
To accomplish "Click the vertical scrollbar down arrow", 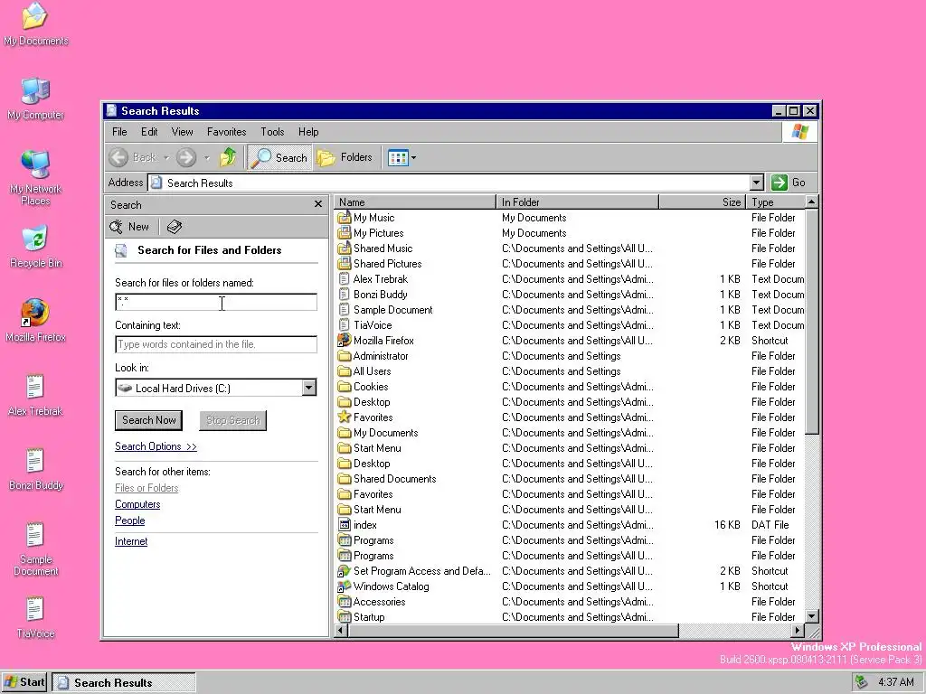I will click(812, 616).
